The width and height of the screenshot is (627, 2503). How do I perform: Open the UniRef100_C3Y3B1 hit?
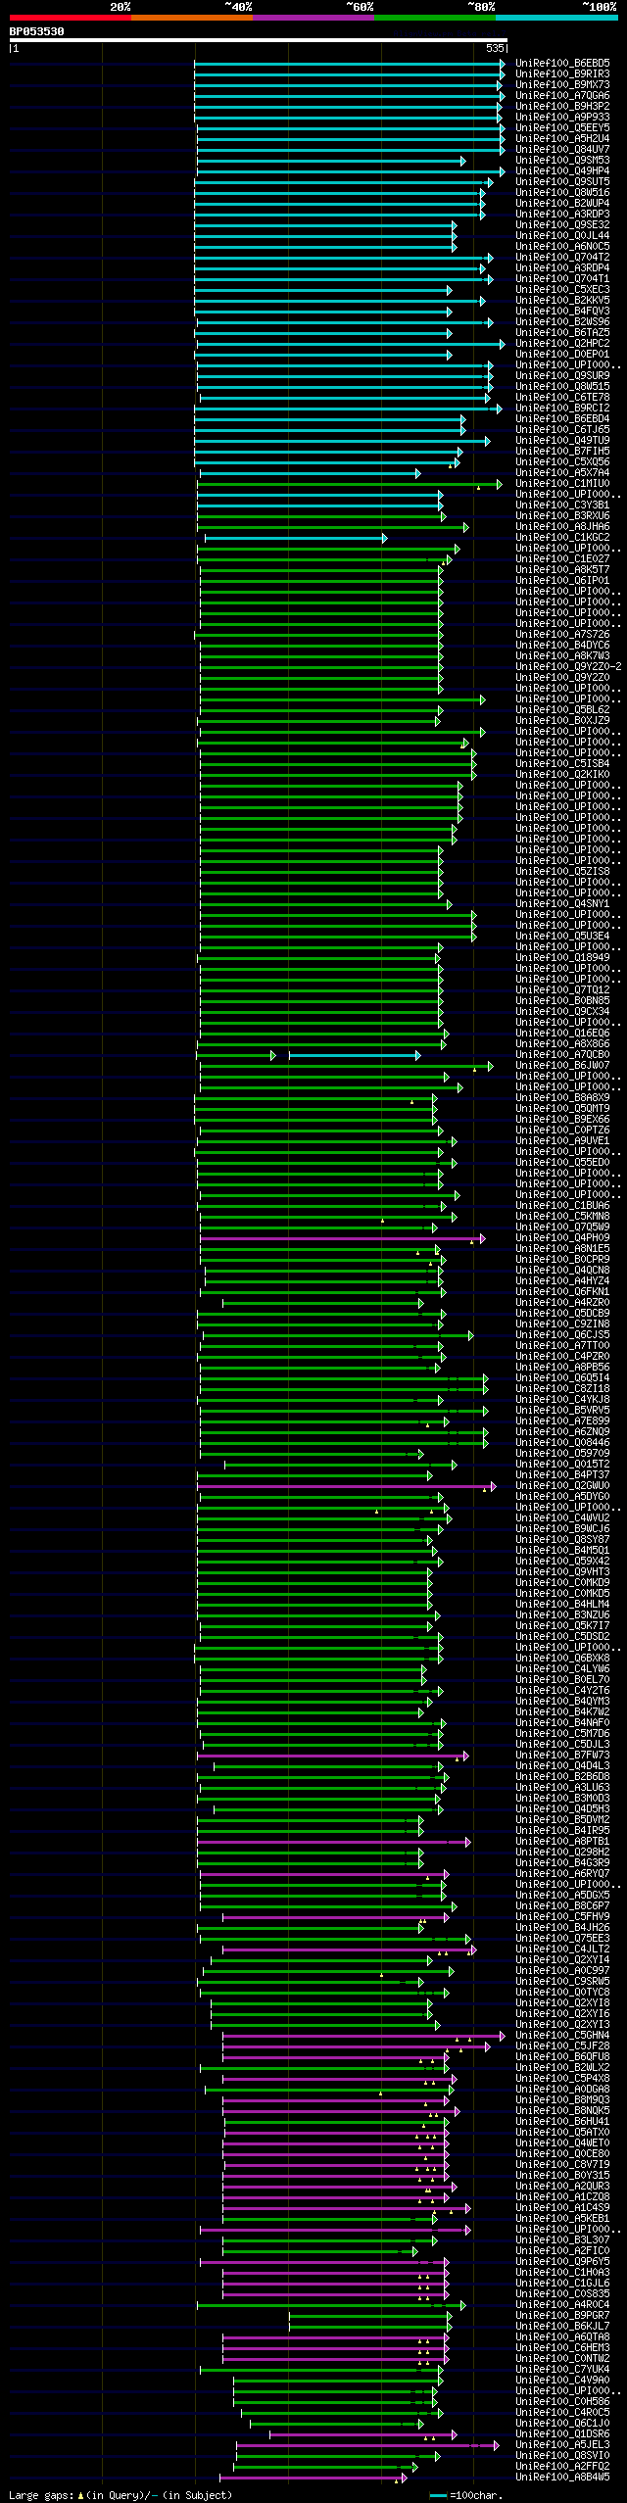pyautogui.click(x=562, y=505)
